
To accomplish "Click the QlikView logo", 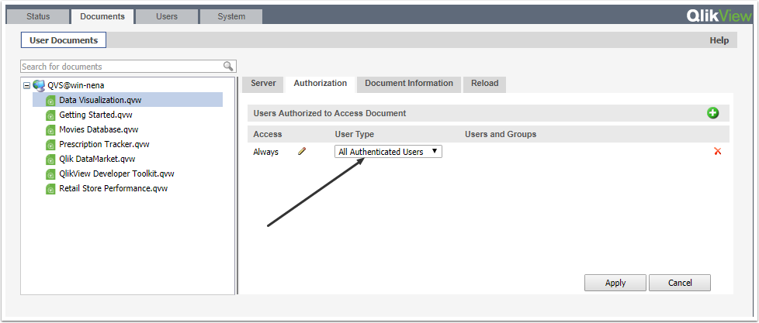I will tap(719, 16).
